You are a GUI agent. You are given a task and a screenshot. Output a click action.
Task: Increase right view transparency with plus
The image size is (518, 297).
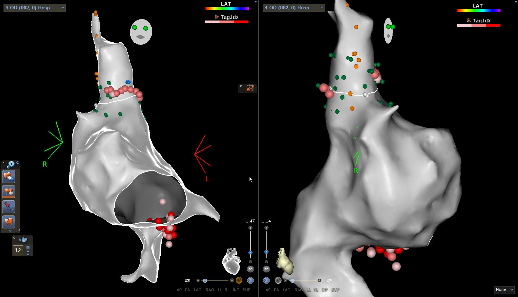pyautogui.click(x=319, y=281)
